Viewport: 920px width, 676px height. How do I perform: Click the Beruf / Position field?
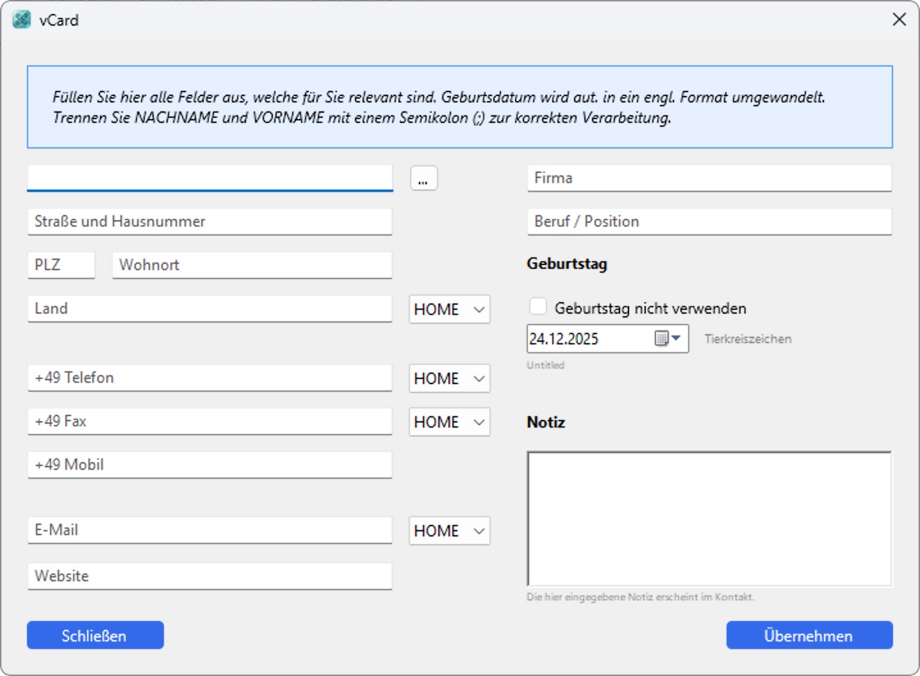[x=709, y=221]
